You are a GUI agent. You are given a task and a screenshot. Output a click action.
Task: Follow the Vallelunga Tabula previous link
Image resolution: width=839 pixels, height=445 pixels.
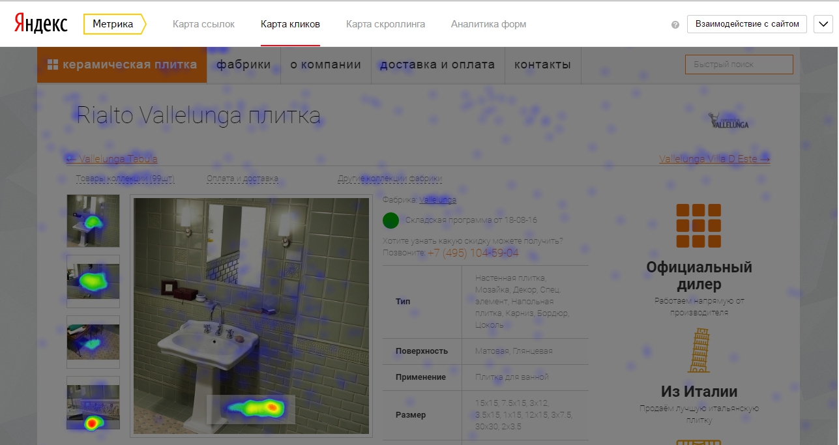[x=111, y=158]
